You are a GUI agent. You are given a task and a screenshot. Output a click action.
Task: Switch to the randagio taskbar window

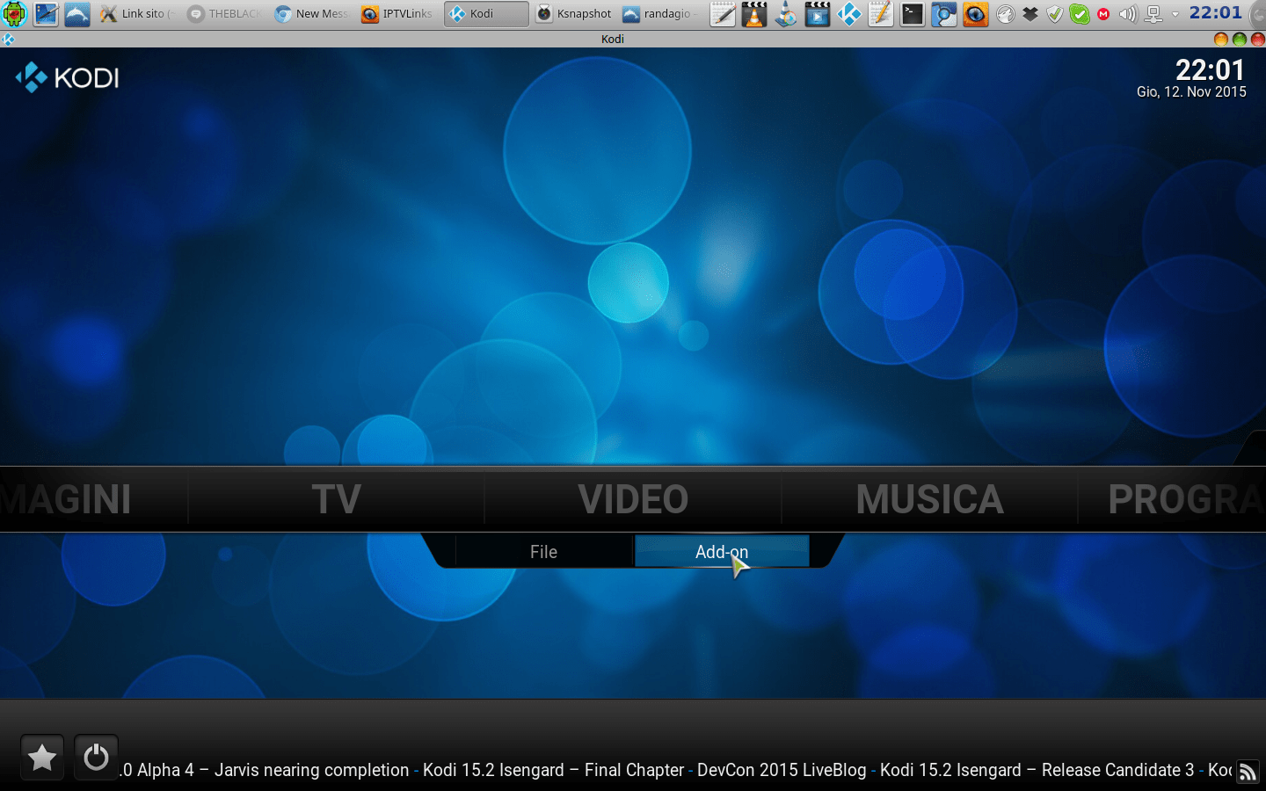[660, 13]
